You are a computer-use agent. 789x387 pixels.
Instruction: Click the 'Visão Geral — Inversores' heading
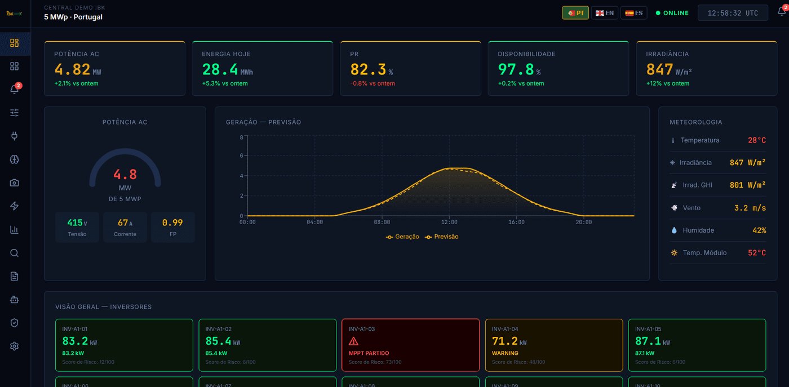point(103,307)
